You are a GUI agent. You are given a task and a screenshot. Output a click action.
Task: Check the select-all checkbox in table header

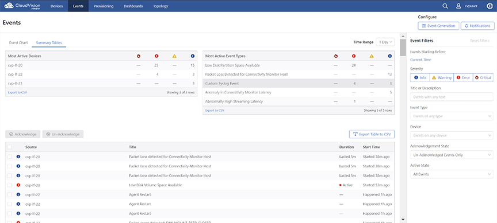point(10,147)
